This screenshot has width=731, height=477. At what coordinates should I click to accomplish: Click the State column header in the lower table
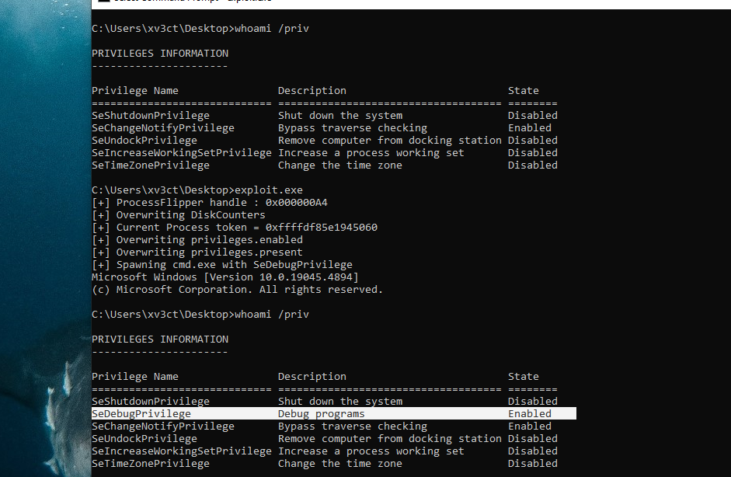(x=523, y=377)
